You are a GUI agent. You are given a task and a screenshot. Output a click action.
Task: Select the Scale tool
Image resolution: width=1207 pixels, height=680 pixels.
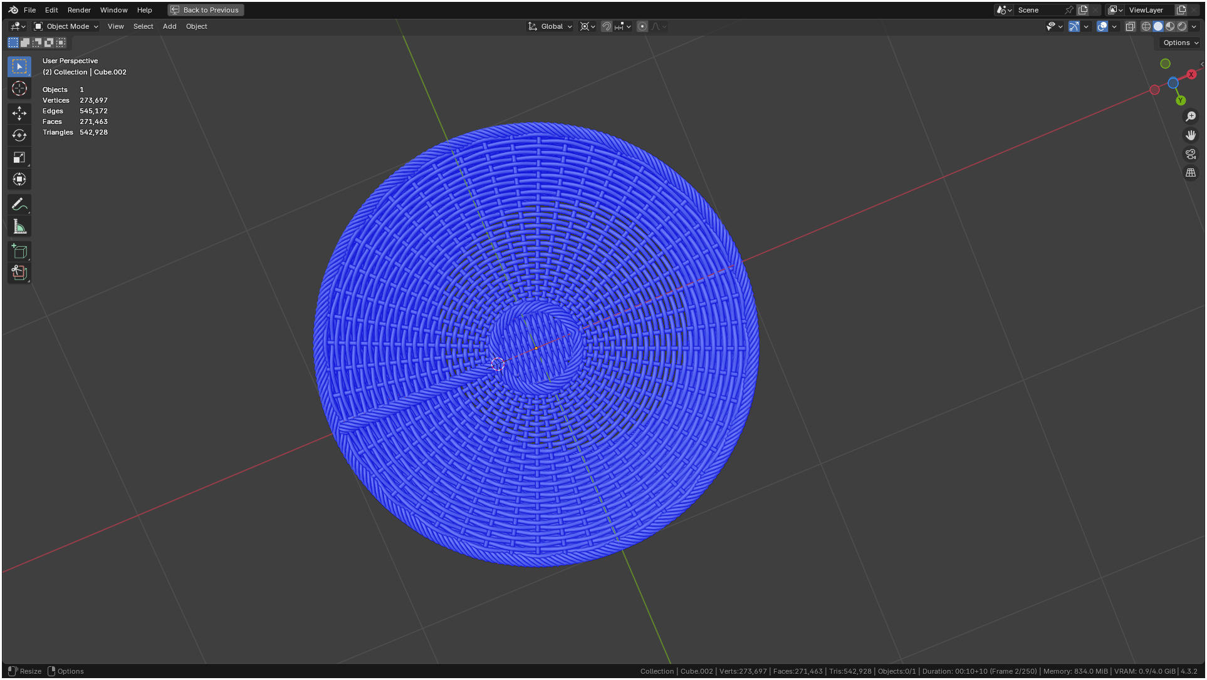click(19, 157)
